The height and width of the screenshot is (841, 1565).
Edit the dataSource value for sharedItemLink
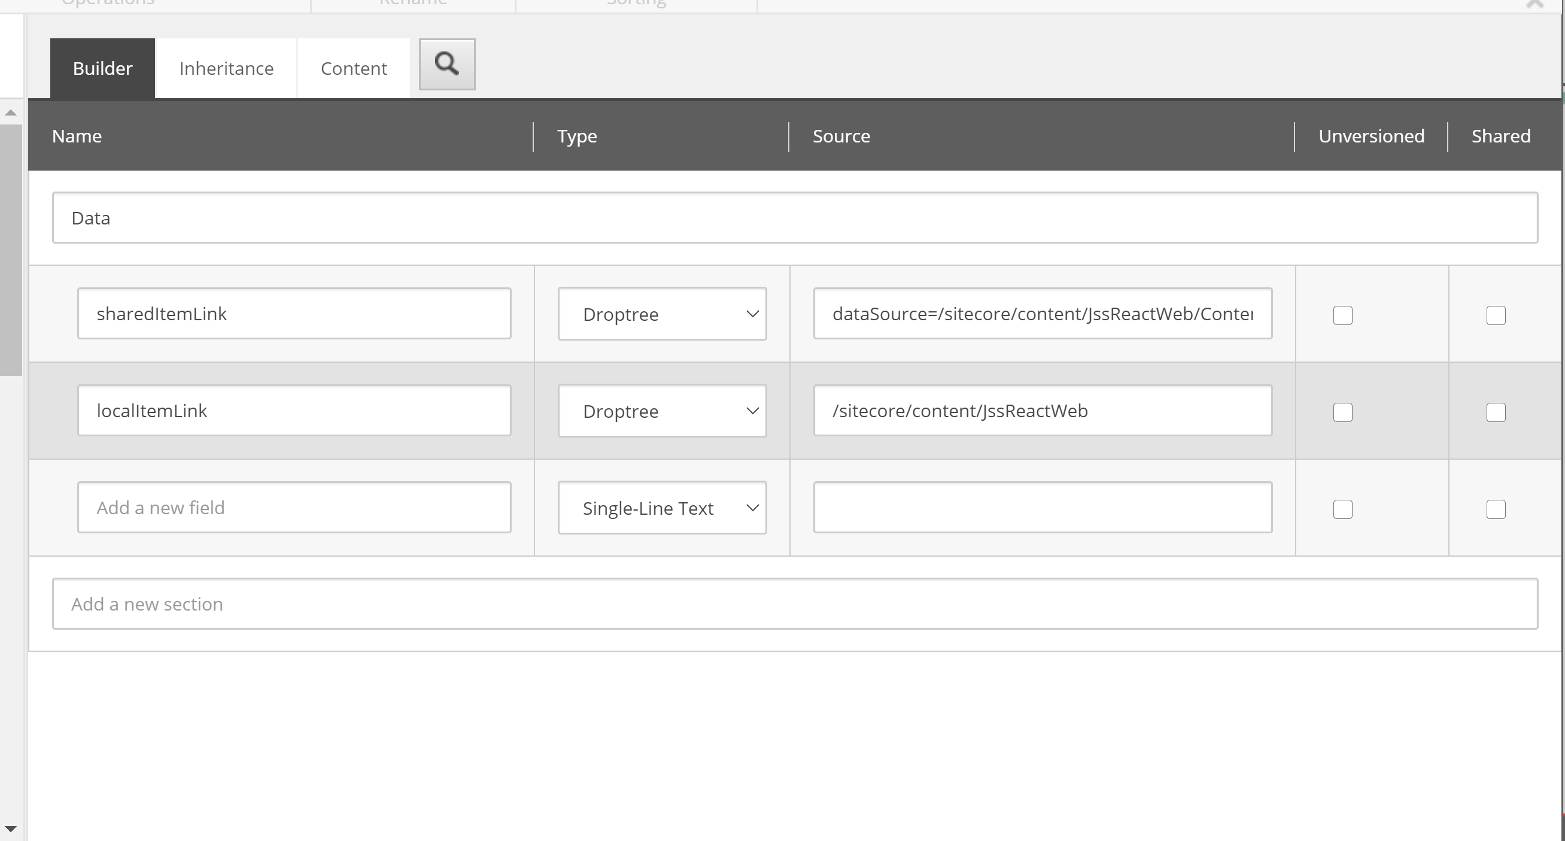click(x=1043, y=314)
